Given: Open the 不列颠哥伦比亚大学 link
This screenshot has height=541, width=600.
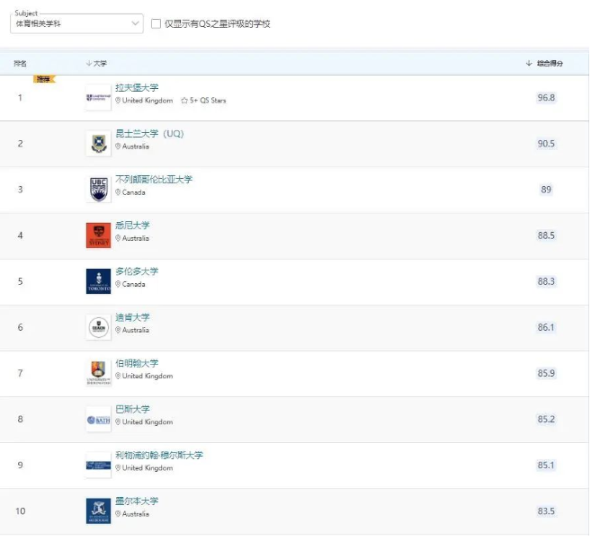Looking at the screenshot, I should point(154,180).
